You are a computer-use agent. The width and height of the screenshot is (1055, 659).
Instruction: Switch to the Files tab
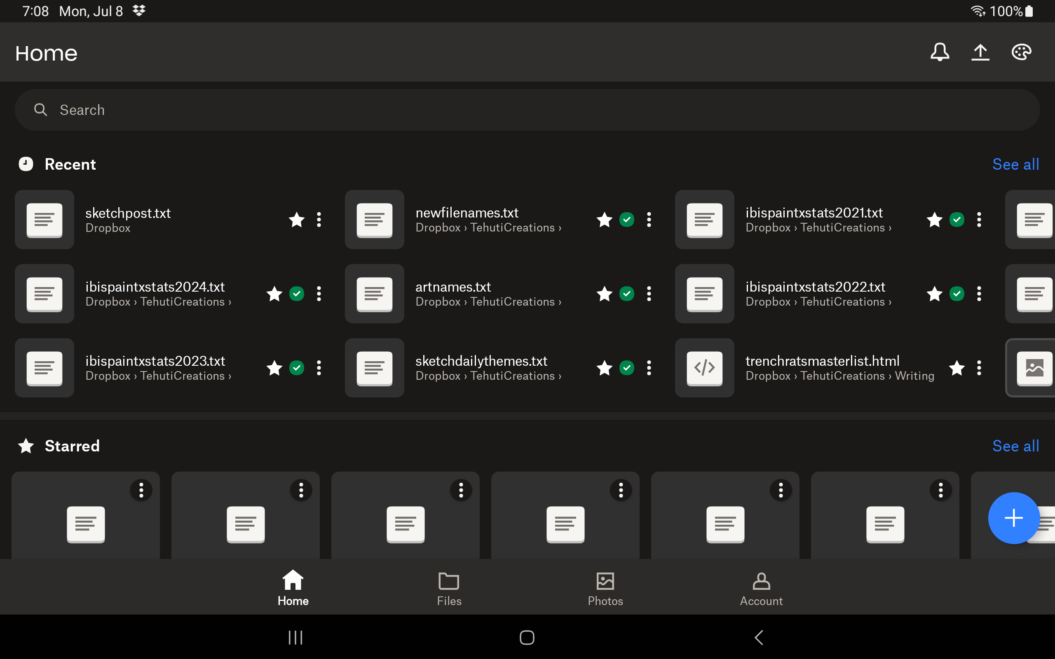448,587
